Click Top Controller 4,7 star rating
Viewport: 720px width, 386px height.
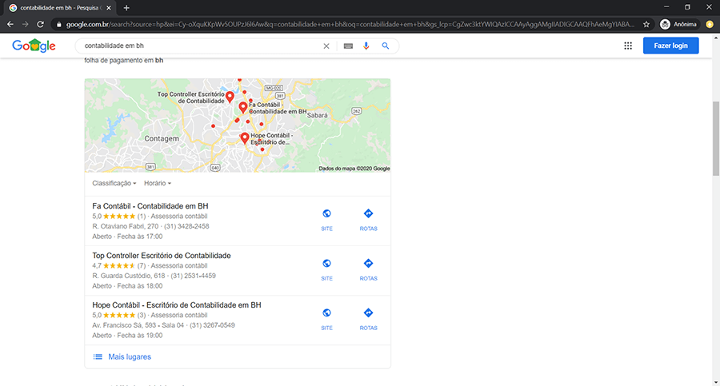[x=118, y=266]
